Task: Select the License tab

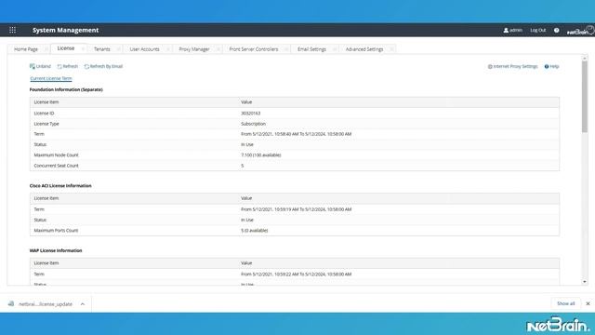Action: (x=66, y=48)
